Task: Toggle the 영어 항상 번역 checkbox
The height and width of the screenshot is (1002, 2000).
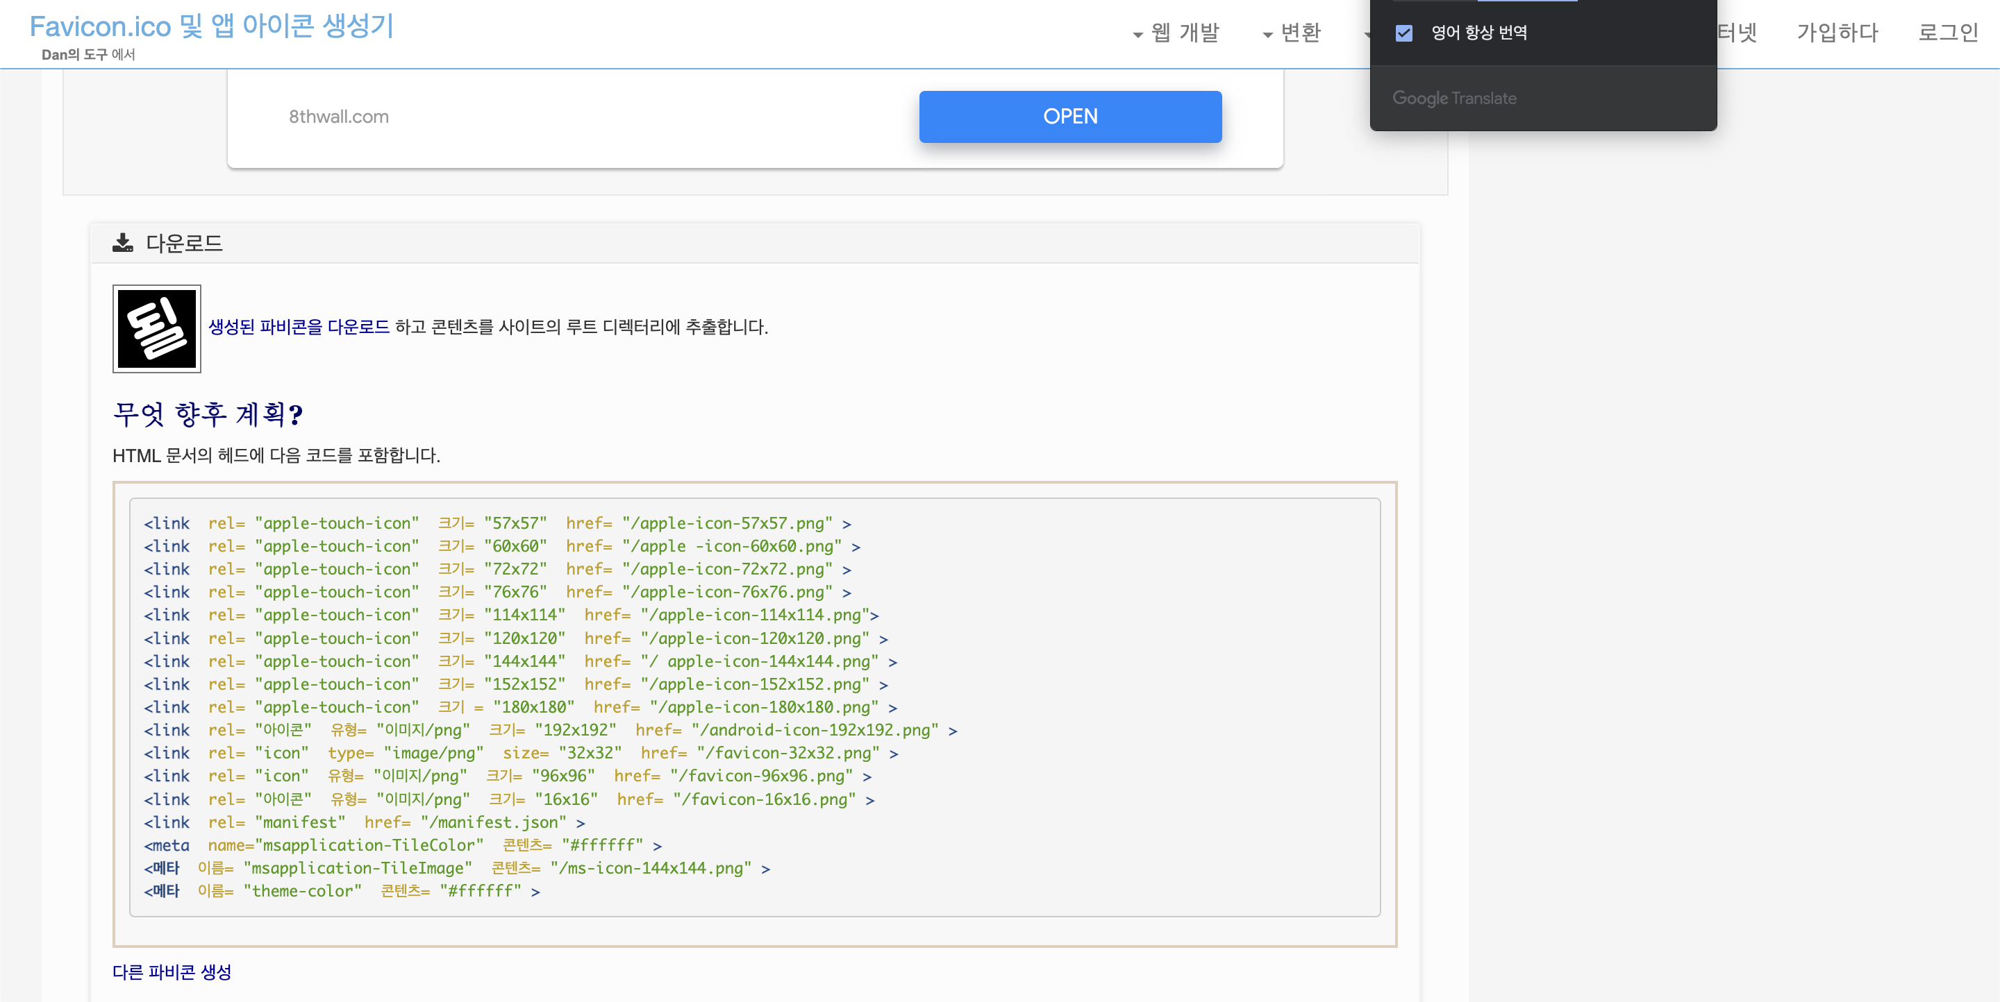Action: [1403, 33]
